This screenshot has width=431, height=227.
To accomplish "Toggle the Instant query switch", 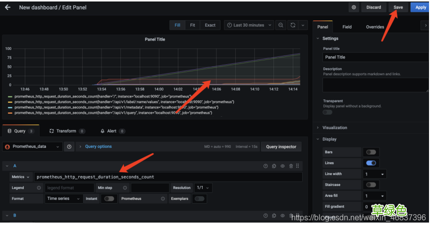I will click(109, 199).
